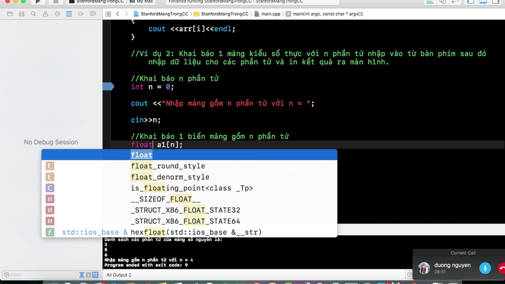Select the second filter scope button in navigator
Image resolution: width=505 pixels, height=284 pixels.
89,275
